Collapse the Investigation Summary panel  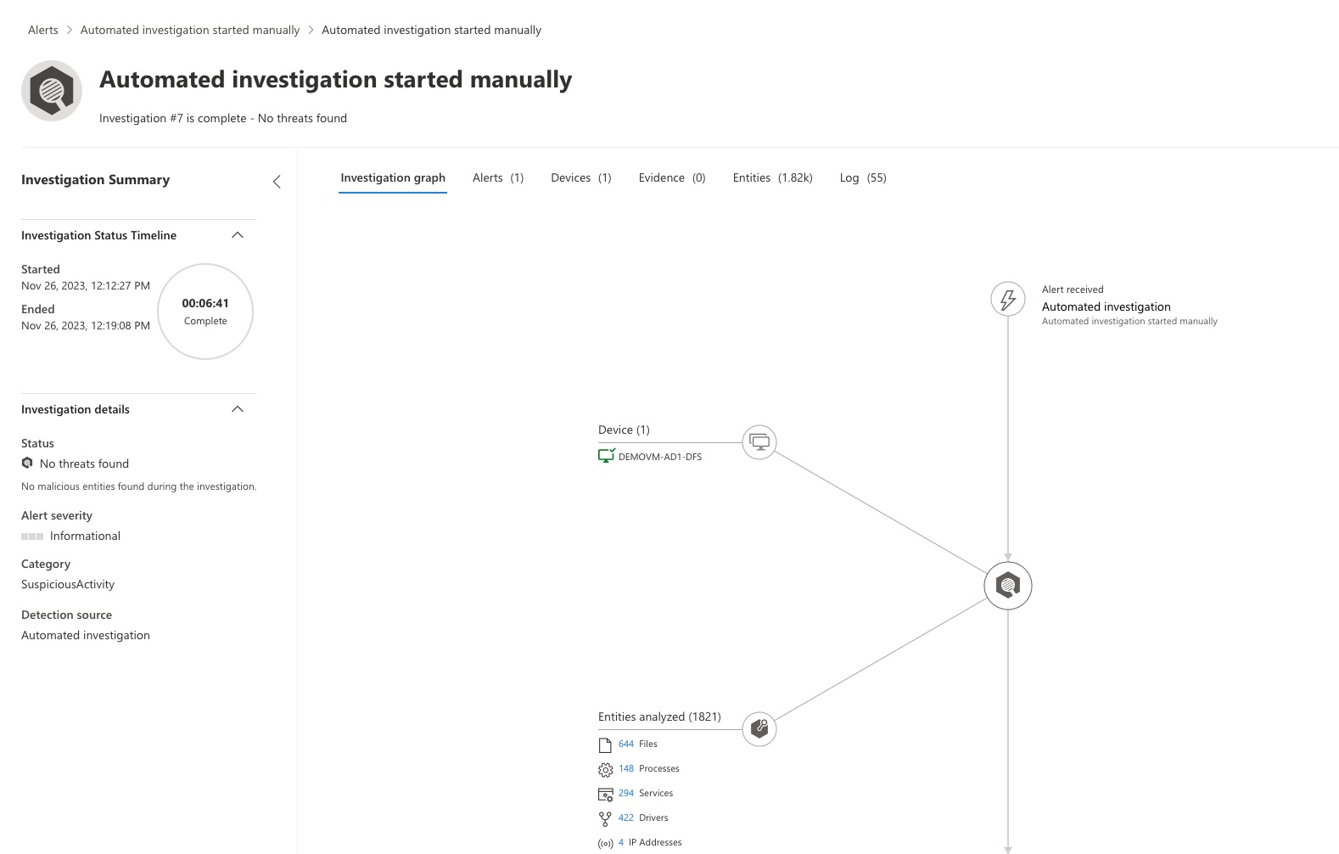click(x=277, y=181)
